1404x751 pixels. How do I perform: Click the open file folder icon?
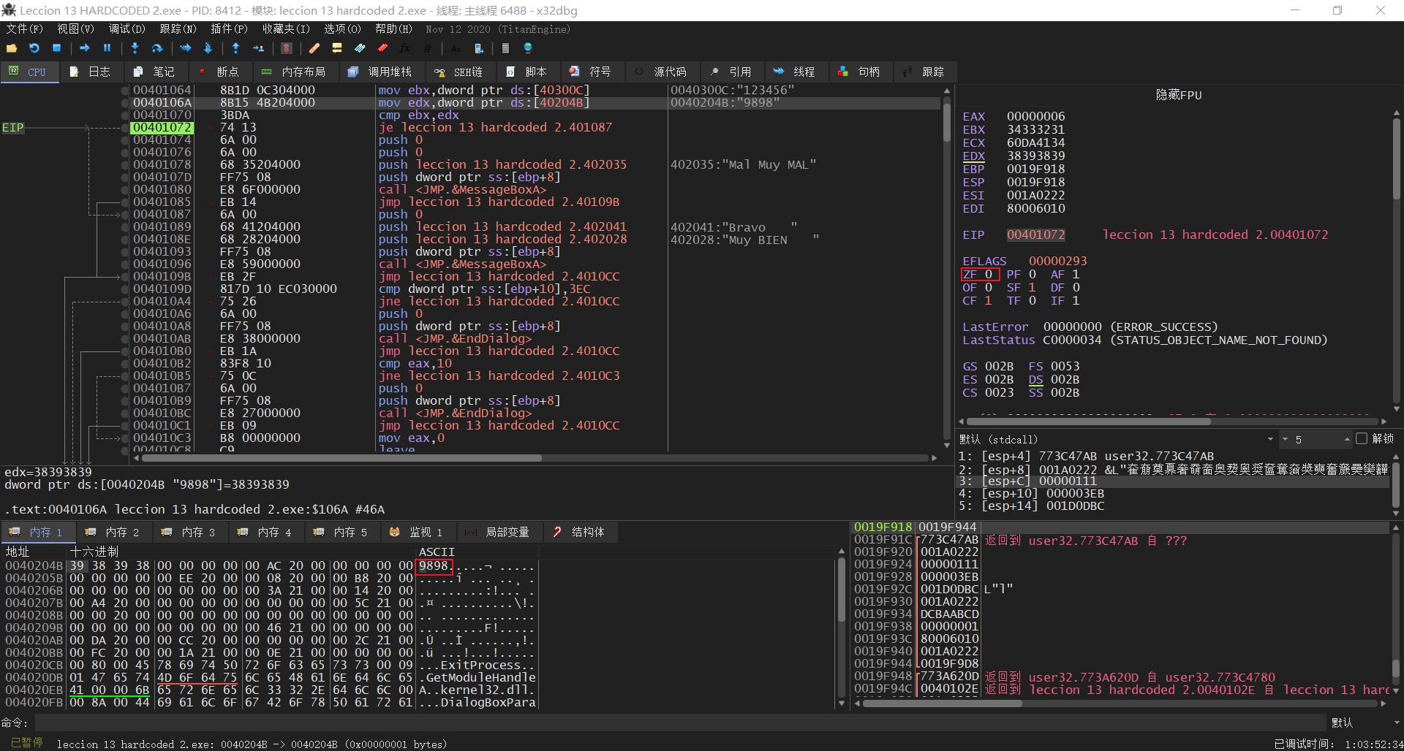click(x=12, y=48)
